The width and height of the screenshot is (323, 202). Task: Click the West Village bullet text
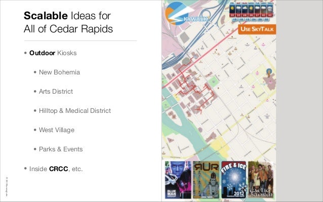point(57,130)
